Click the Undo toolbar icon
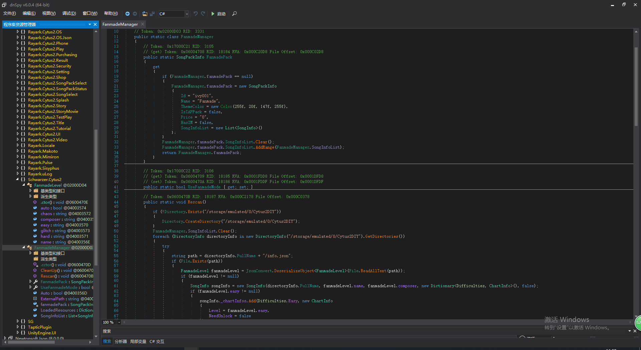 (196, 14)
